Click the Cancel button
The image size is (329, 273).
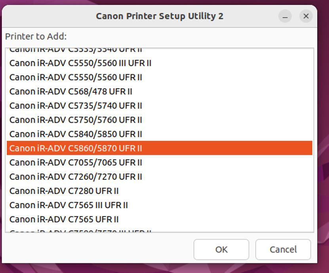283,249
